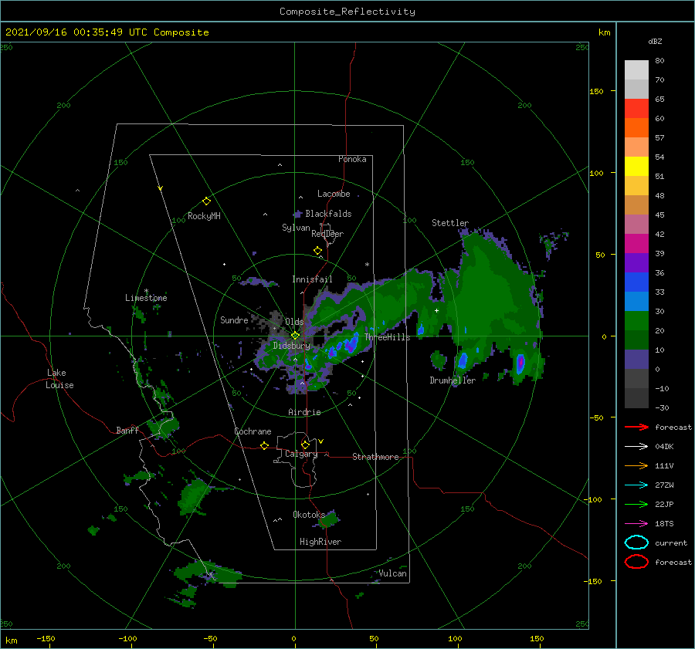Click the HighRiver town label

pos(320,542)
